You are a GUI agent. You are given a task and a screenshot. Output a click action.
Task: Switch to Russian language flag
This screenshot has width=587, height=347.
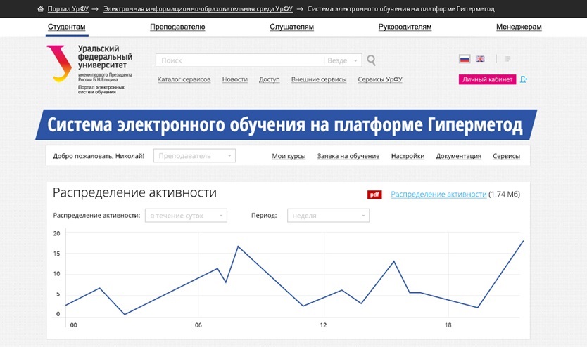click(465, 59)
